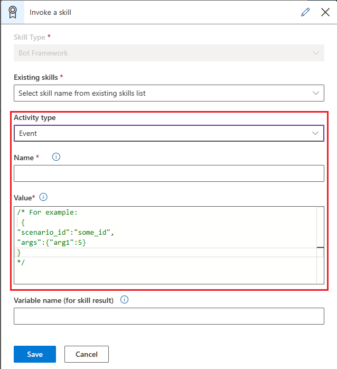337x369 pixels.
Task: Click the info icon beside Name
Action: point(57,157)
